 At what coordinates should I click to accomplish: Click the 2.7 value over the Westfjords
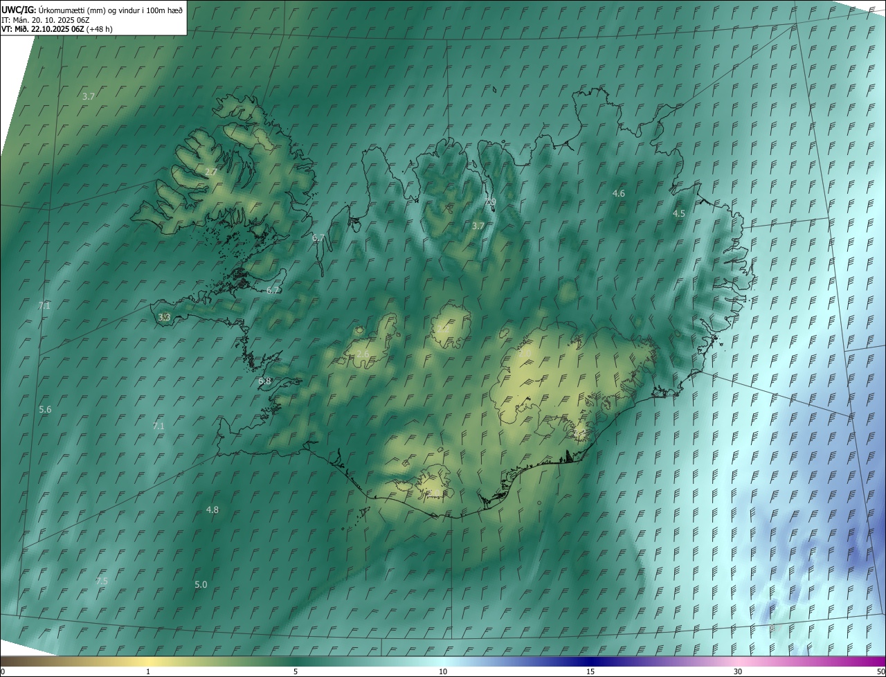[x=211, y=172]
